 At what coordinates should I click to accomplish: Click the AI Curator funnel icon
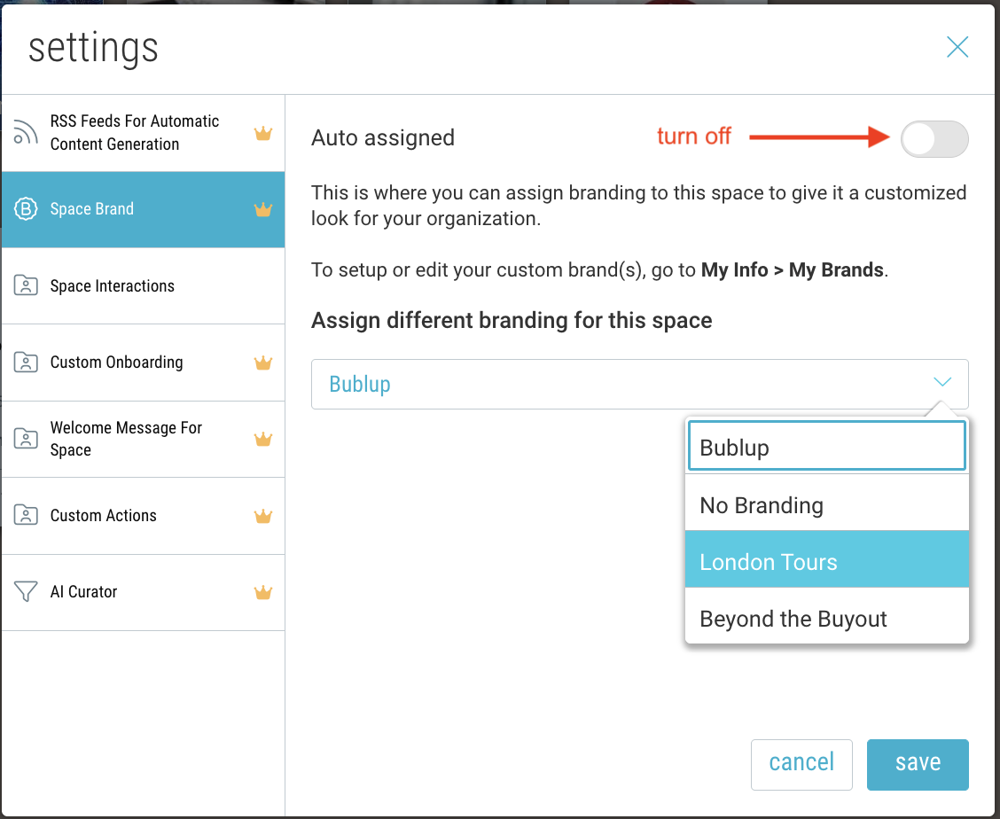(x=26, y=592)
